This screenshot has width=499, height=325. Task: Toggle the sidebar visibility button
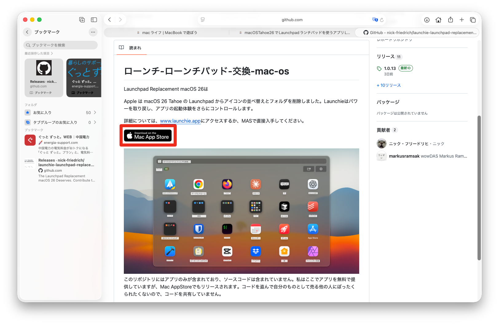coord(94,20)
